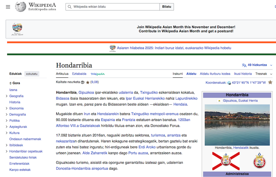Switch to the Eztabaida tab
Screen dimensions: 276x177
pos(79,74)
